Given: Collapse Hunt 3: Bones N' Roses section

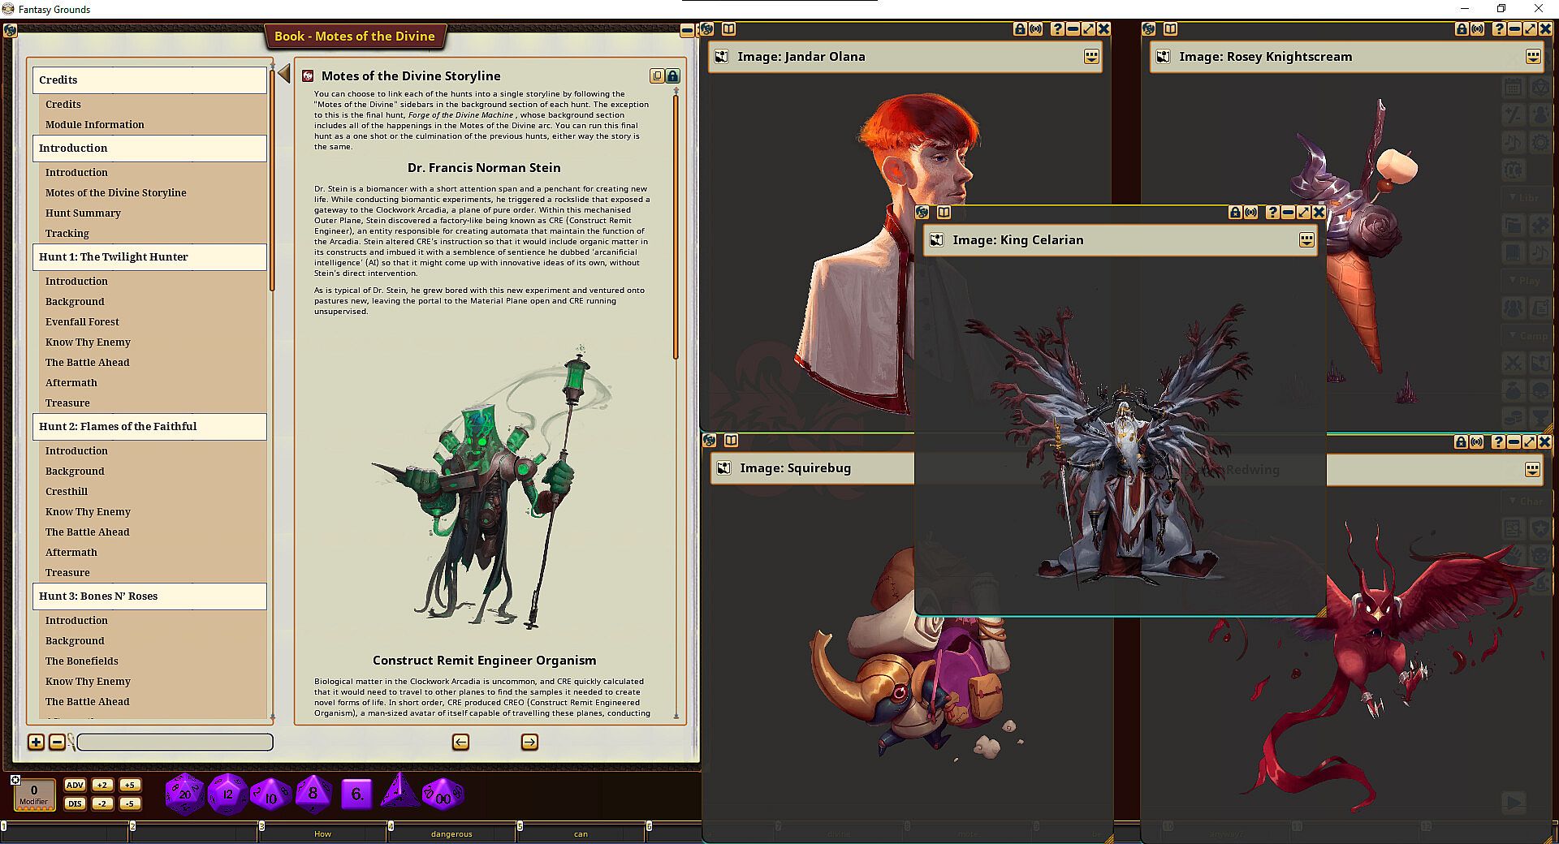Looking at the screenshot, I should (x=149, y=596).
